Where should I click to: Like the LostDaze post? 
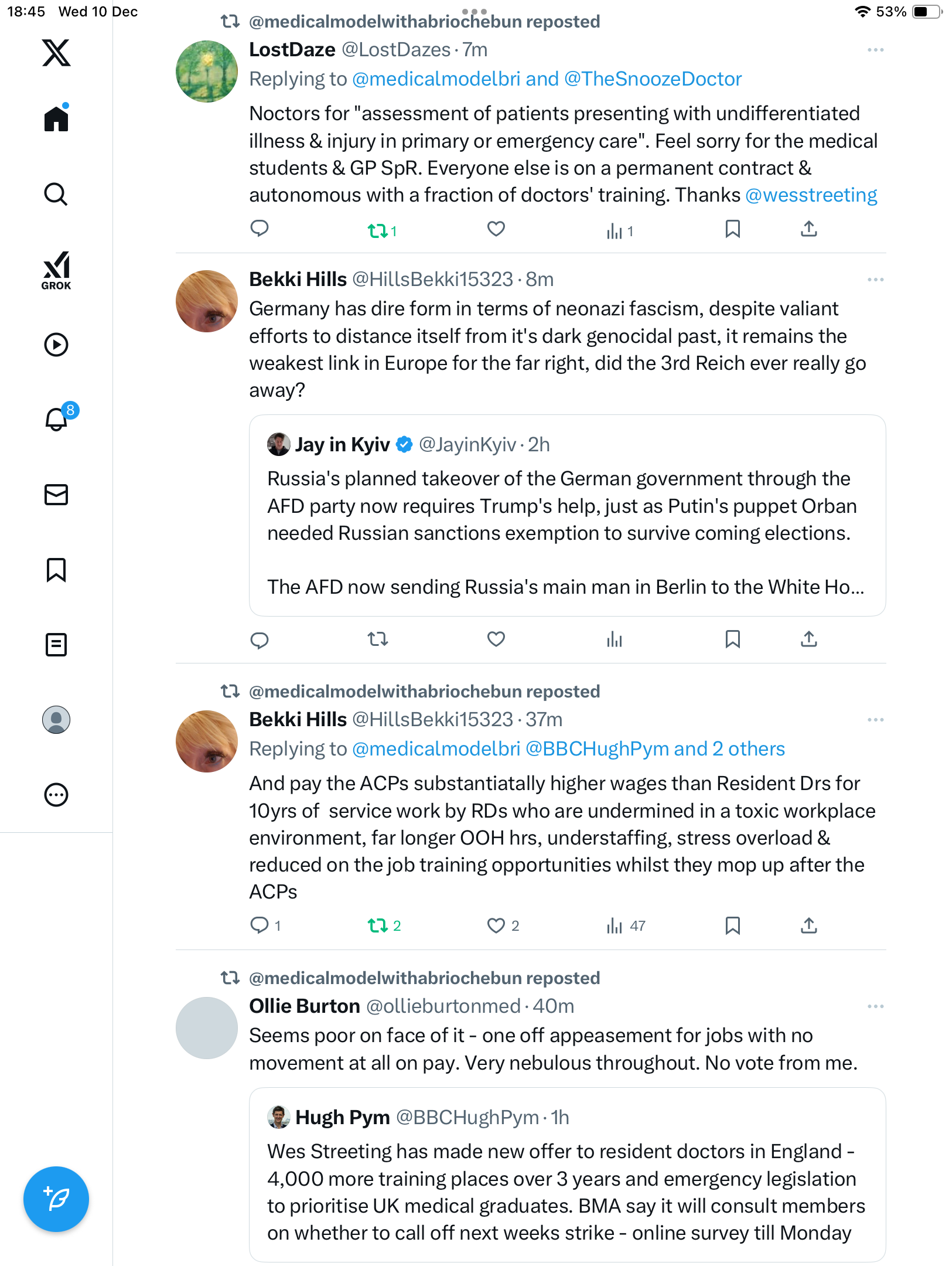(496, 229)
